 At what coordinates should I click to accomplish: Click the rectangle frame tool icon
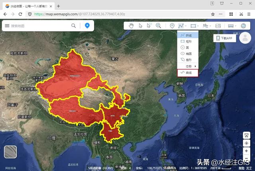click(193, 26)
